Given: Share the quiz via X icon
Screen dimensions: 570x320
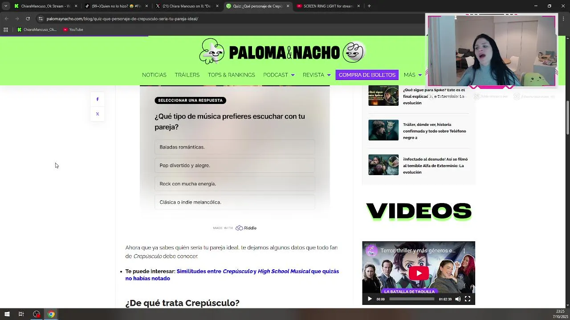Looking at the screenshot, I should pyautogui.click(x=98, y=114).
